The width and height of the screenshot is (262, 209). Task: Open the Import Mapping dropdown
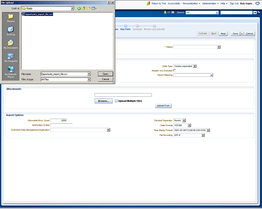coord(212,75)
